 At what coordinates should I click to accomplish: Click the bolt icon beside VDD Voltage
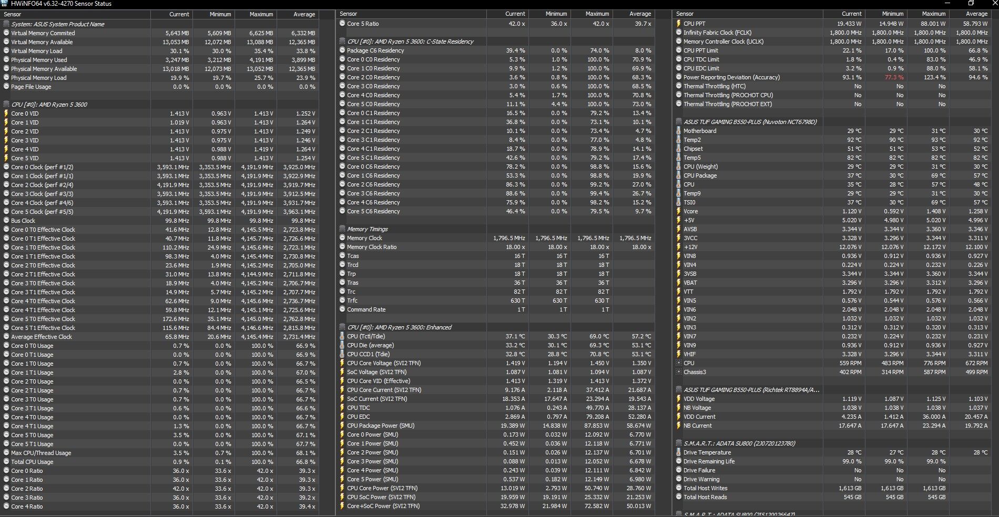coord(679,399)
